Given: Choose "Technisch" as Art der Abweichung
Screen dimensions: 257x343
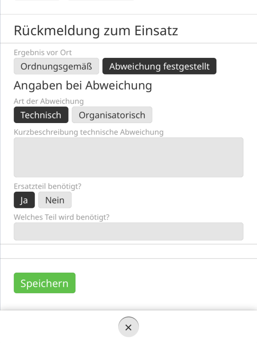Looking at the screenshot, I should pos(41,114).
